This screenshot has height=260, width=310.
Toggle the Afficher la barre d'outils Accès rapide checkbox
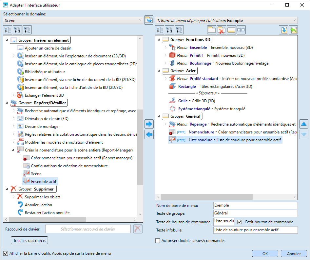point(6,253)
